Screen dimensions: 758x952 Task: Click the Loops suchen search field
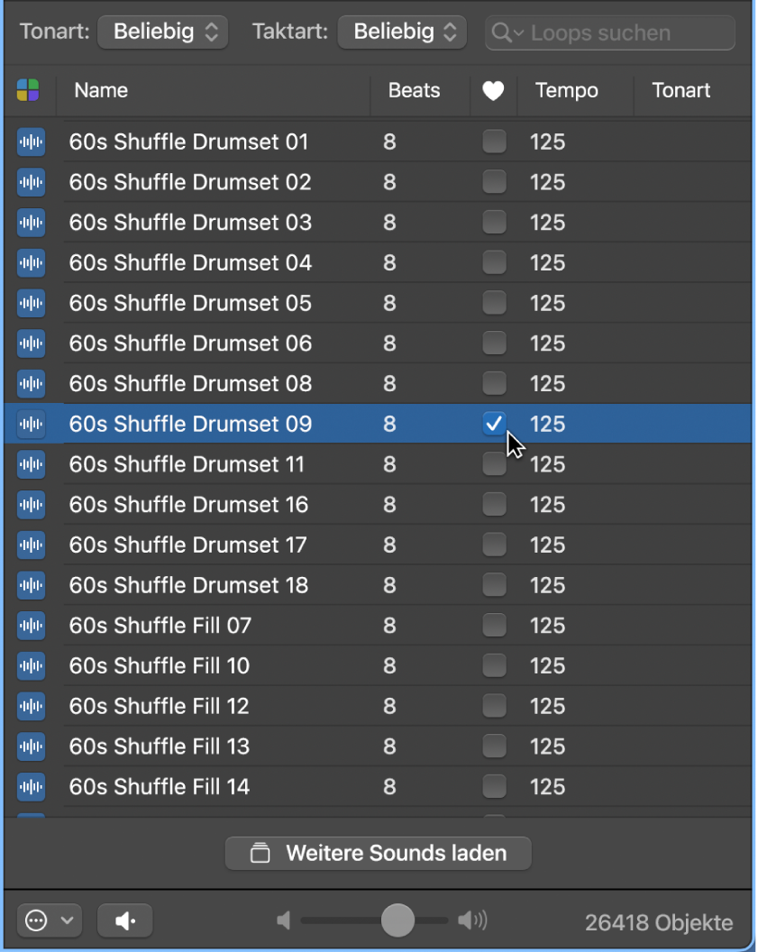coord(622,33)
